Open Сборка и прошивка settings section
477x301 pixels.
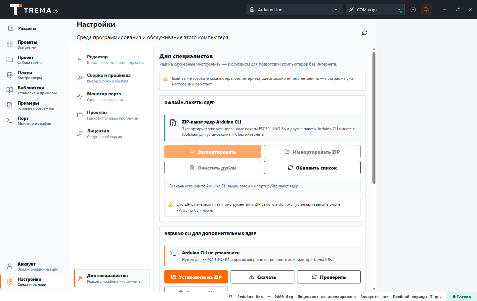[112, 78]
